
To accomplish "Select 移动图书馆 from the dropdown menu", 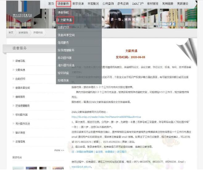I will click(x=64, y=57).
